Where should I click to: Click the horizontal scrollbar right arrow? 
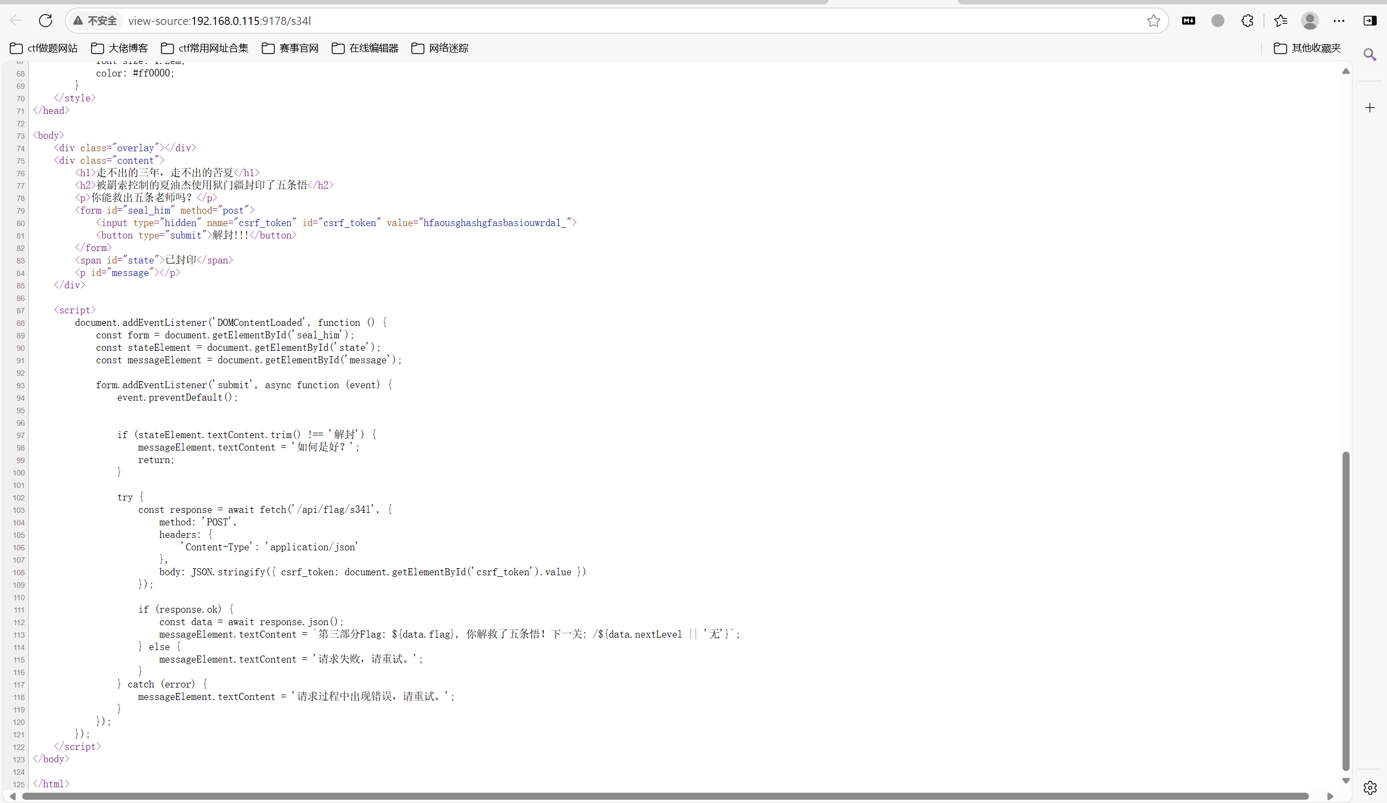click(1330, 796)
